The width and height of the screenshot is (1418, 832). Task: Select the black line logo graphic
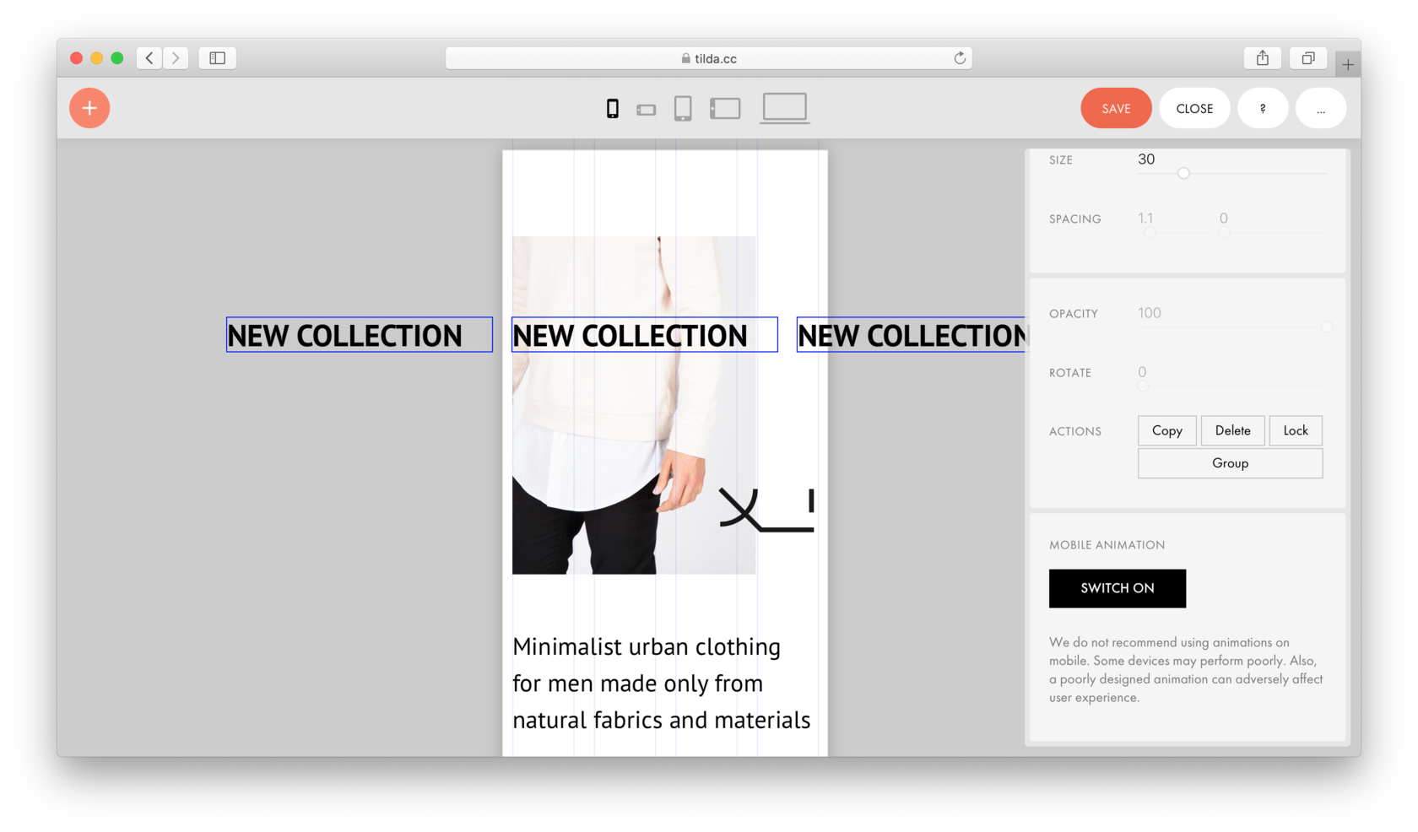pyautogui.click(x=766, y=511)
